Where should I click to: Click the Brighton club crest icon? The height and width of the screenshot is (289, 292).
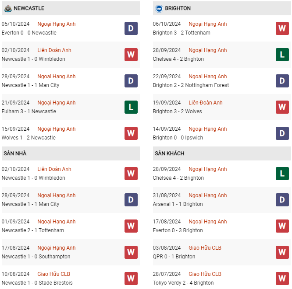click(x=159, y=9)
